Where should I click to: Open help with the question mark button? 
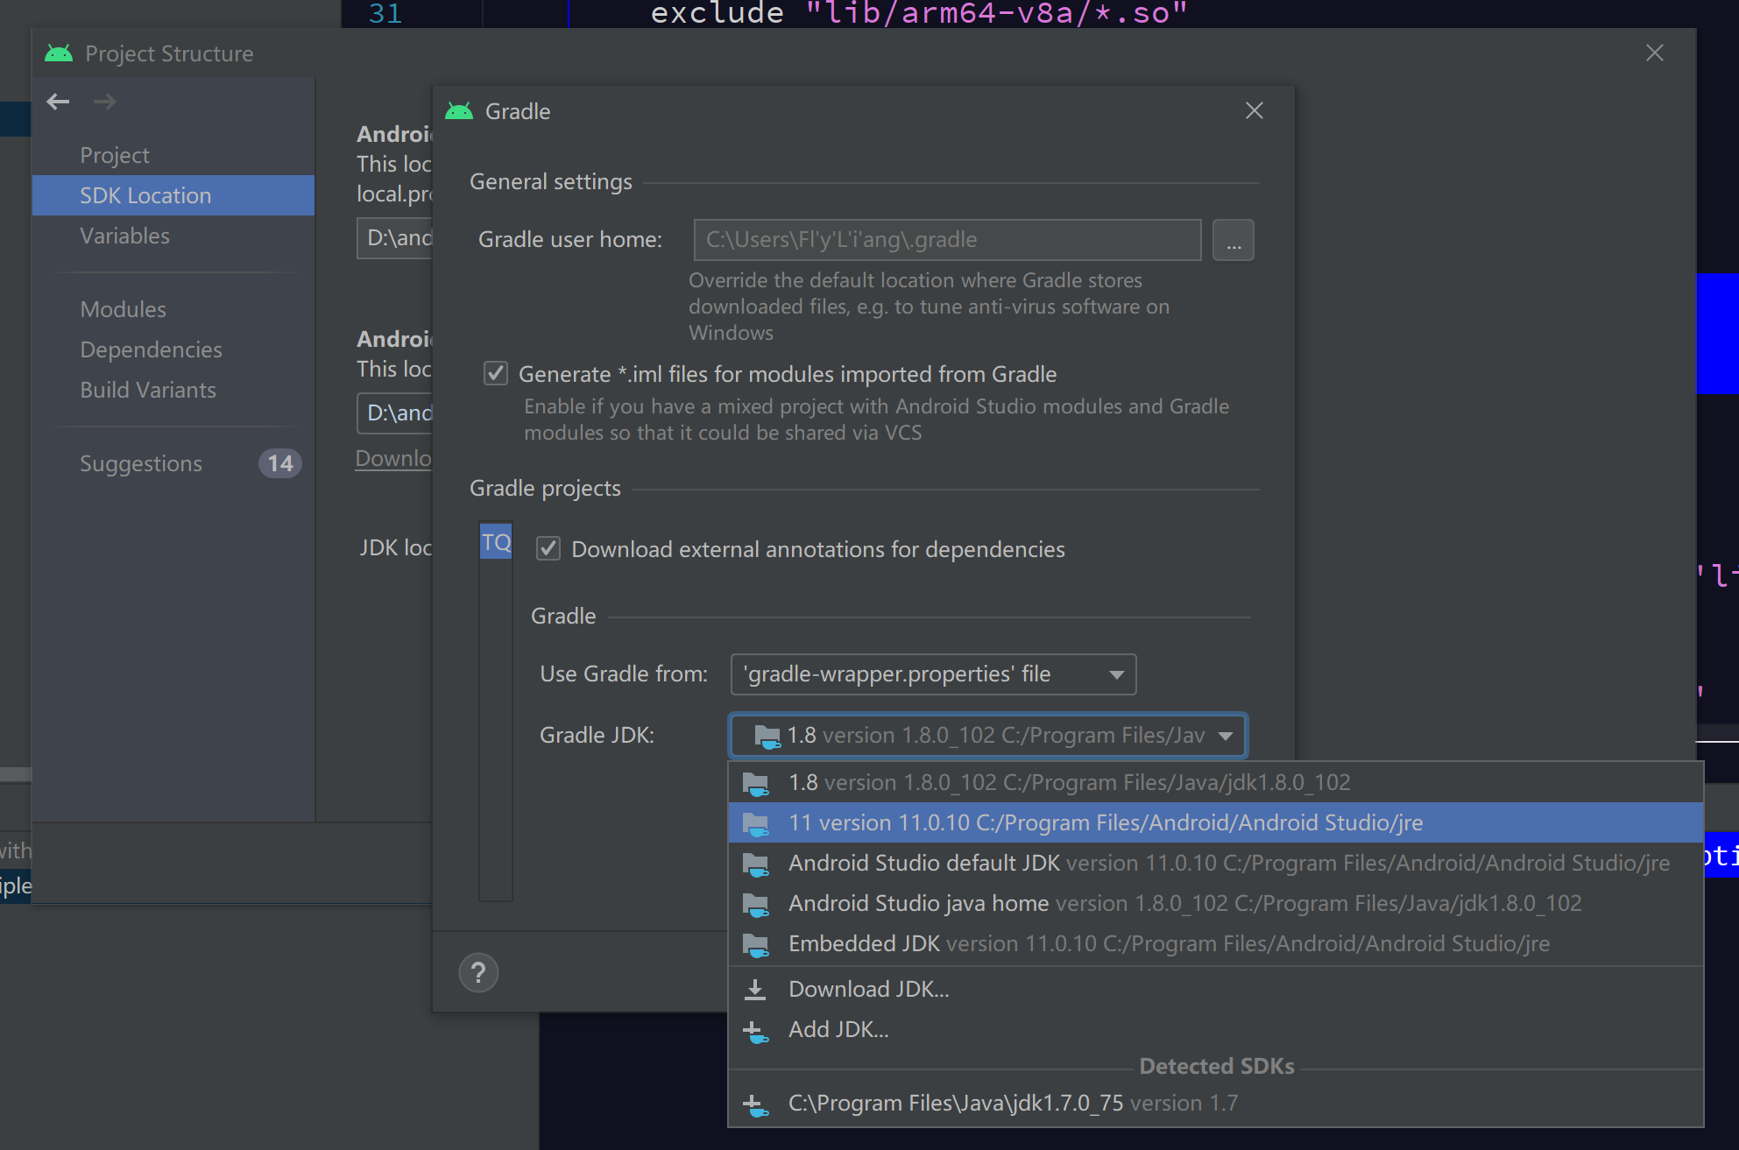[x=478, y=973]
